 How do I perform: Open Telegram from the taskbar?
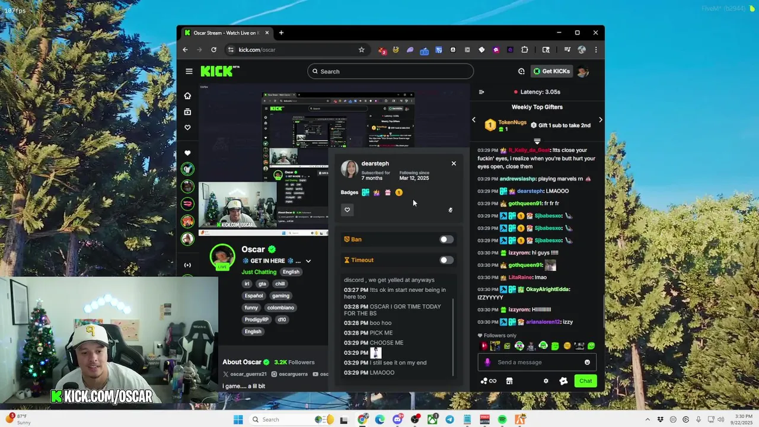[449, 419]
